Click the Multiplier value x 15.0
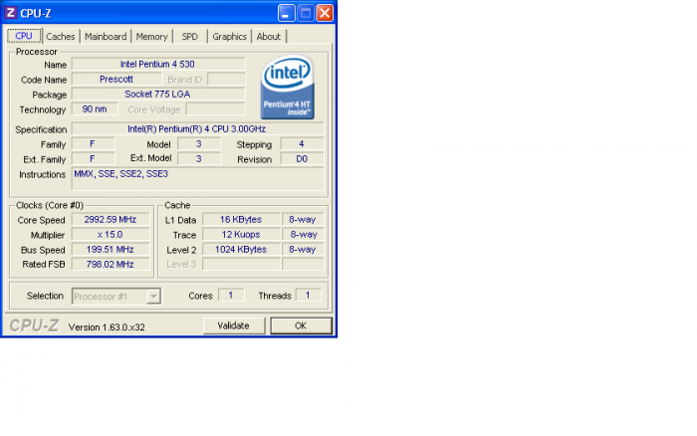This screenshot has width=697, height=436. click(x=111, y=235)
